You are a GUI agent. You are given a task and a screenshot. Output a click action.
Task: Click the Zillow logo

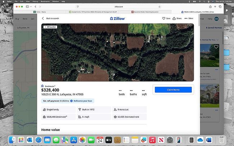tap(117, 18)
